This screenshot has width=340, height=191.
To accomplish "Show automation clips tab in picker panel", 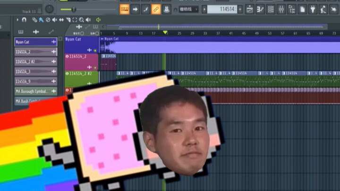I will coord(51,32).
